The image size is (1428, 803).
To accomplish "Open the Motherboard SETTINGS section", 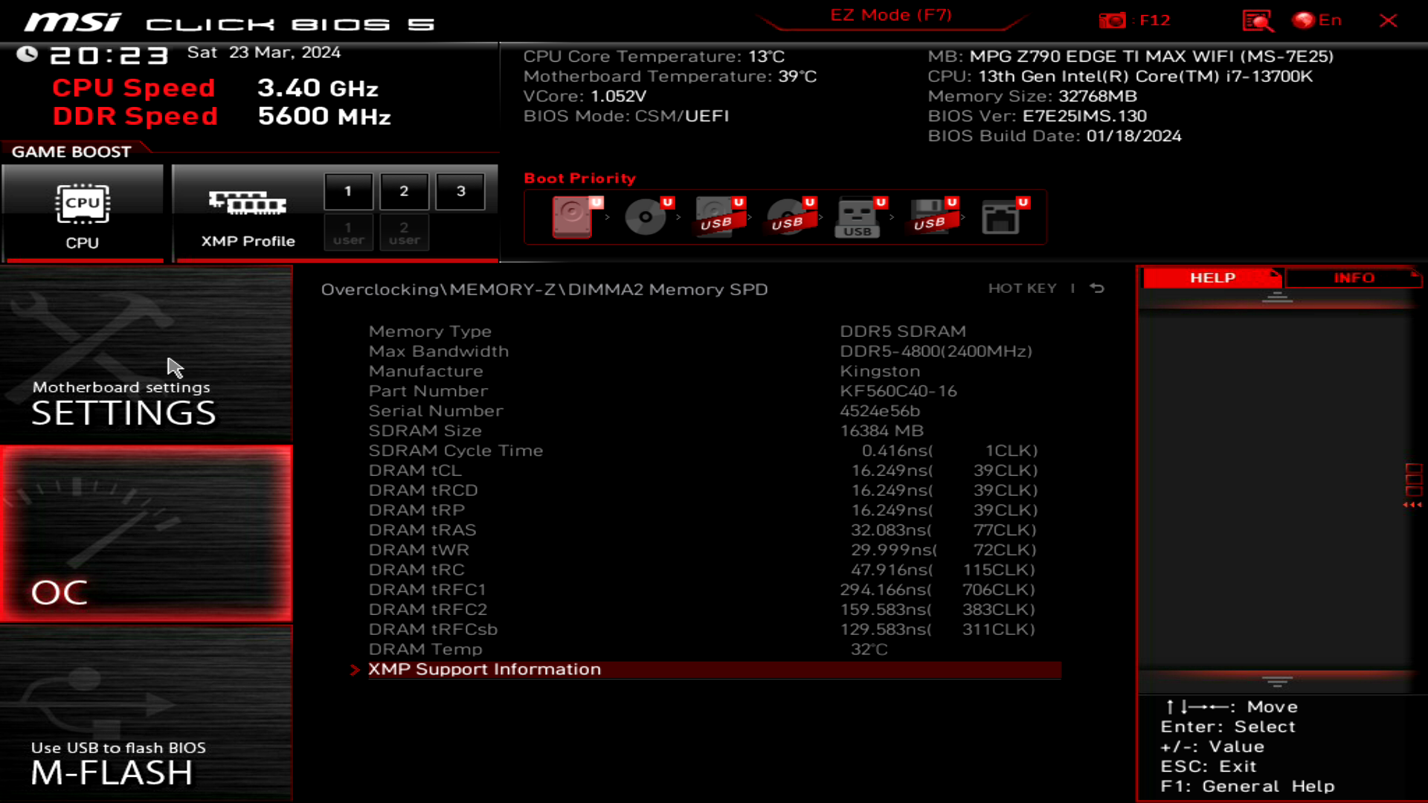I will pos(146,355).
